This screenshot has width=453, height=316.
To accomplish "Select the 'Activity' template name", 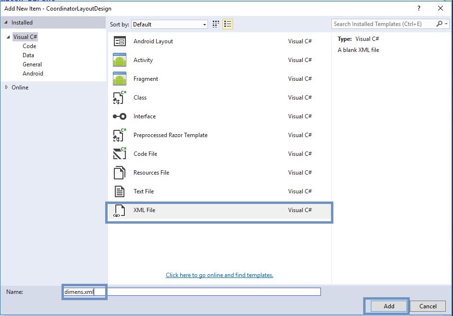I will 143,60.
